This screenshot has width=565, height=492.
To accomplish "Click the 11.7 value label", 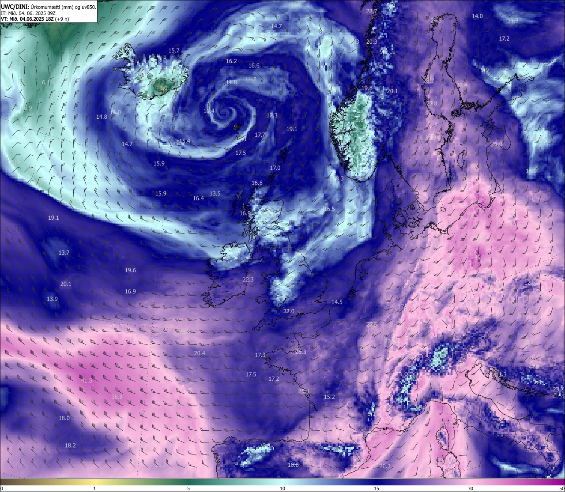I will coord(250,79).
